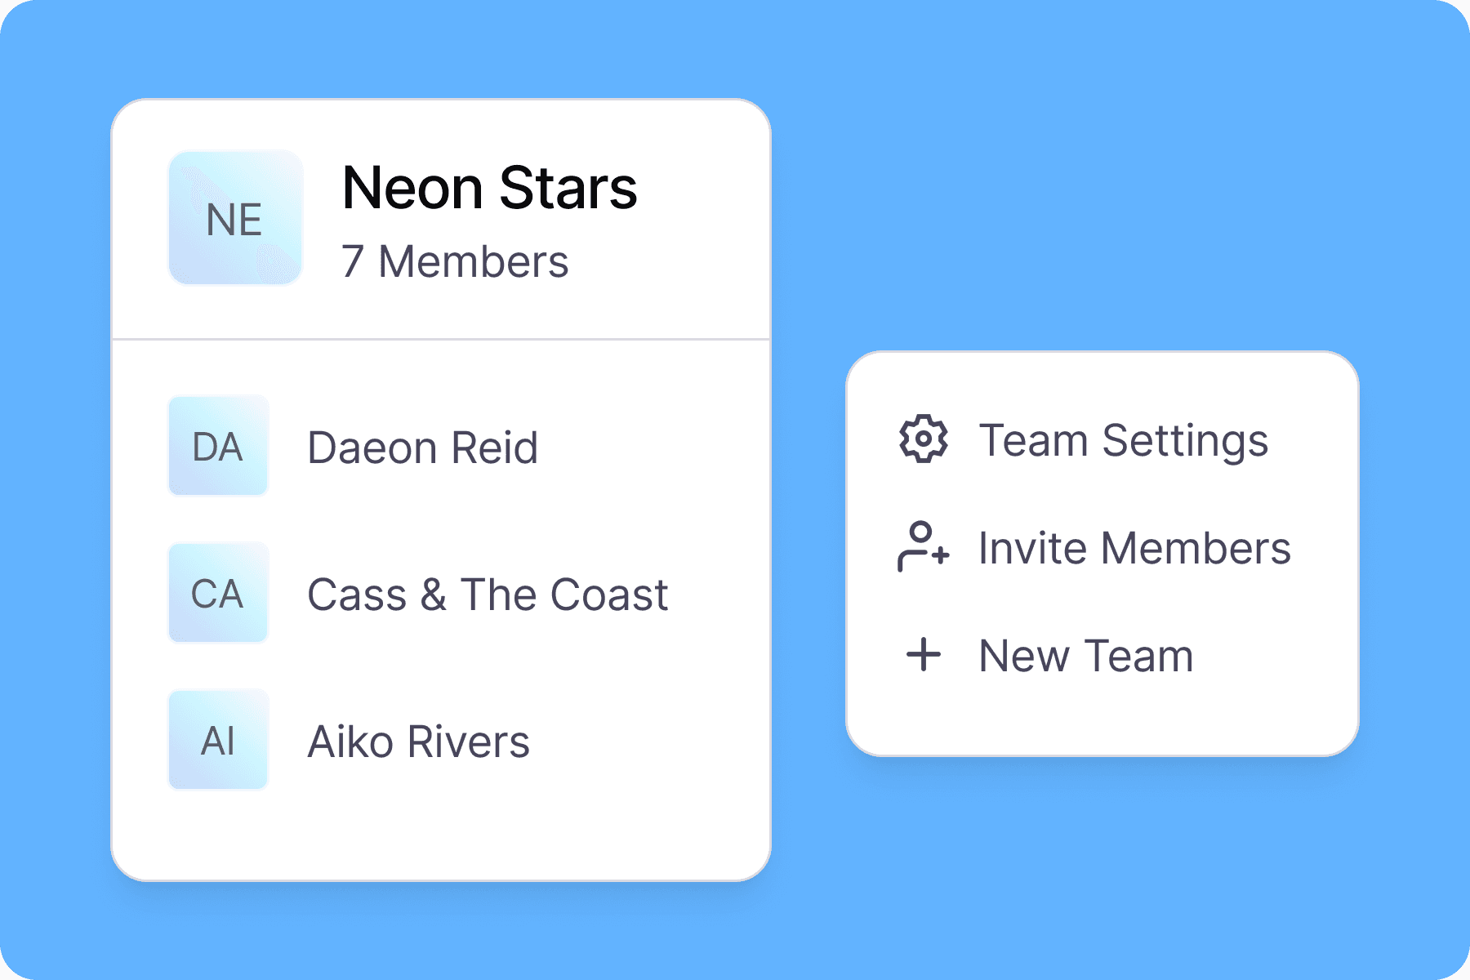Viewport: 1470px width, 980px height.
Task: Click the AI avatar tile
Action: 218,740
